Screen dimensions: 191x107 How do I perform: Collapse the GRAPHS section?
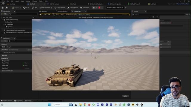click(x=1, y=44)
